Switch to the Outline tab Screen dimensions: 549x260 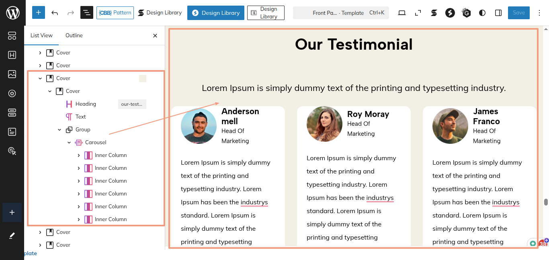coord(74,36)
